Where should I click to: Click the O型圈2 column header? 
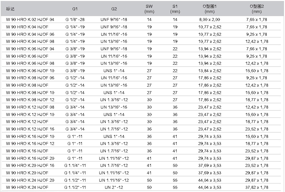coord(257,9)
